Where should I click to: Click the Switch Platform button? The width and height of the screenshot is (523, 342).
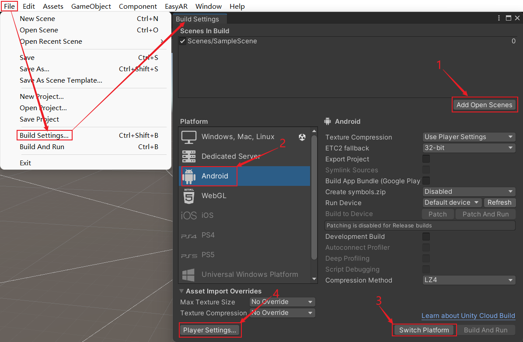424,330
